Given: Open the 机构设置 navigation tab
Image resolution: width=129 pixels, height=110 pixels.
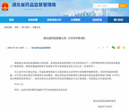Looking at the screenshot, I should point(33,20).
